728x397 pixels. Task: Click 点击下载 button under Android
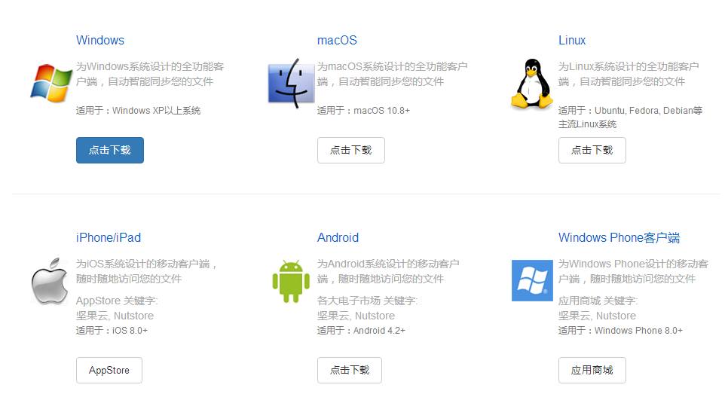point(350,370)
